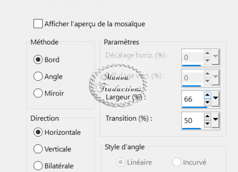Open the Largeur slider dropdown arrow
The width and height of the screenshot is (238, 172).
(x=216, y=98)
